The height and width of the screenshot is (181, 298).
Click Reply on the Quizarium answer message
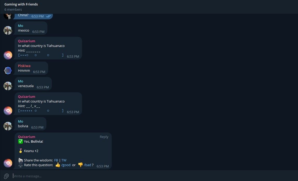click(x=104, y=137)
